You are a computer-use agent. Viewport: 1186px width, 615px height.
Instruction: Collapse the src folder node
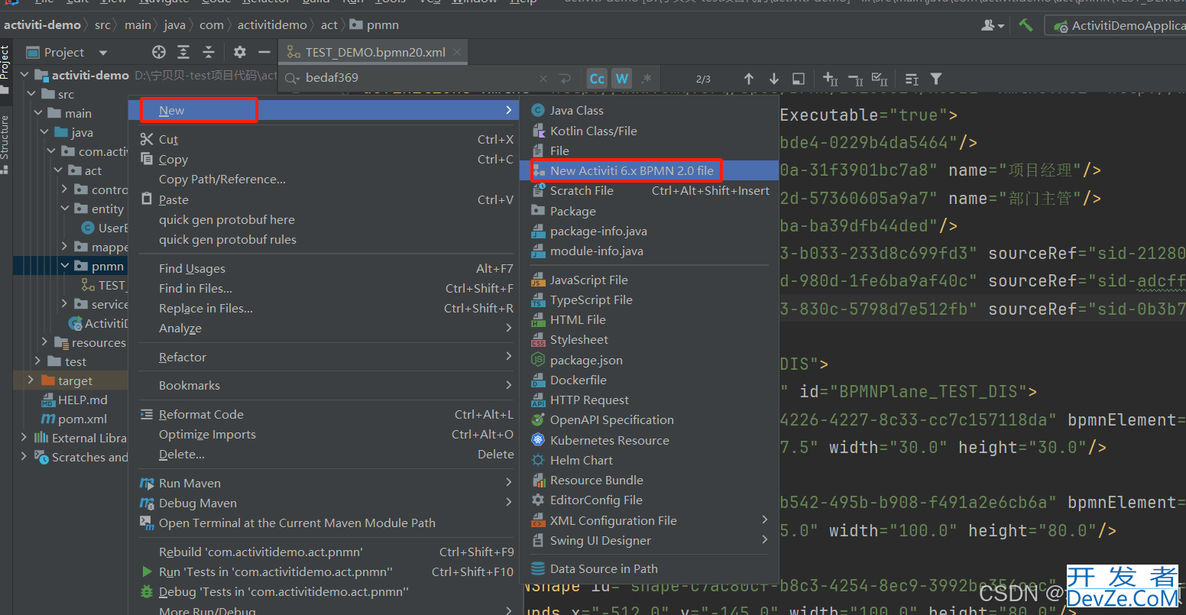point(31,94)
